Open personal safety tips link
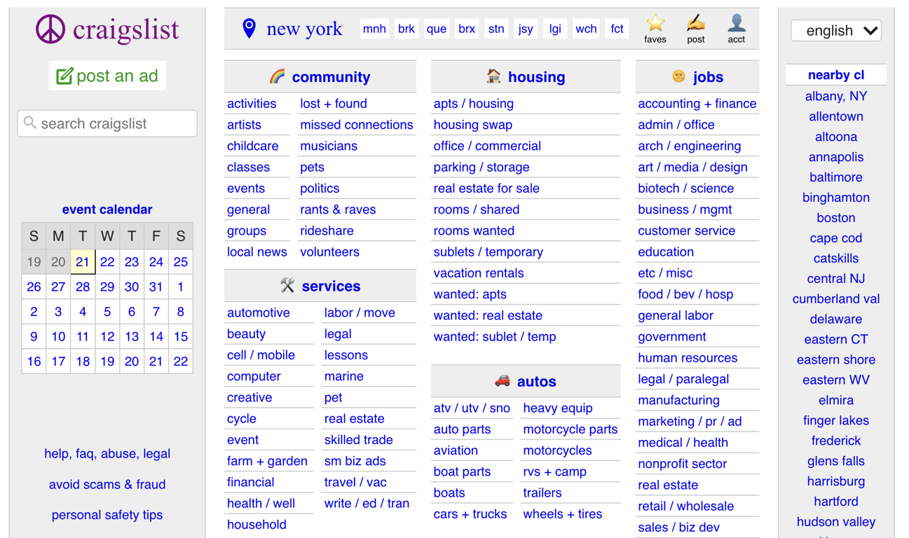 coord(107,515)
